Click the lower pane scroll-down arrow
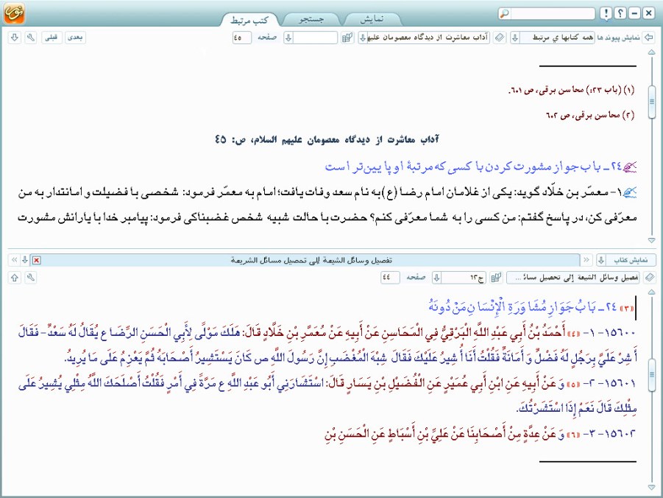This screenshot has width=663, height=498. pyautogui.click(x=651, y=488)
